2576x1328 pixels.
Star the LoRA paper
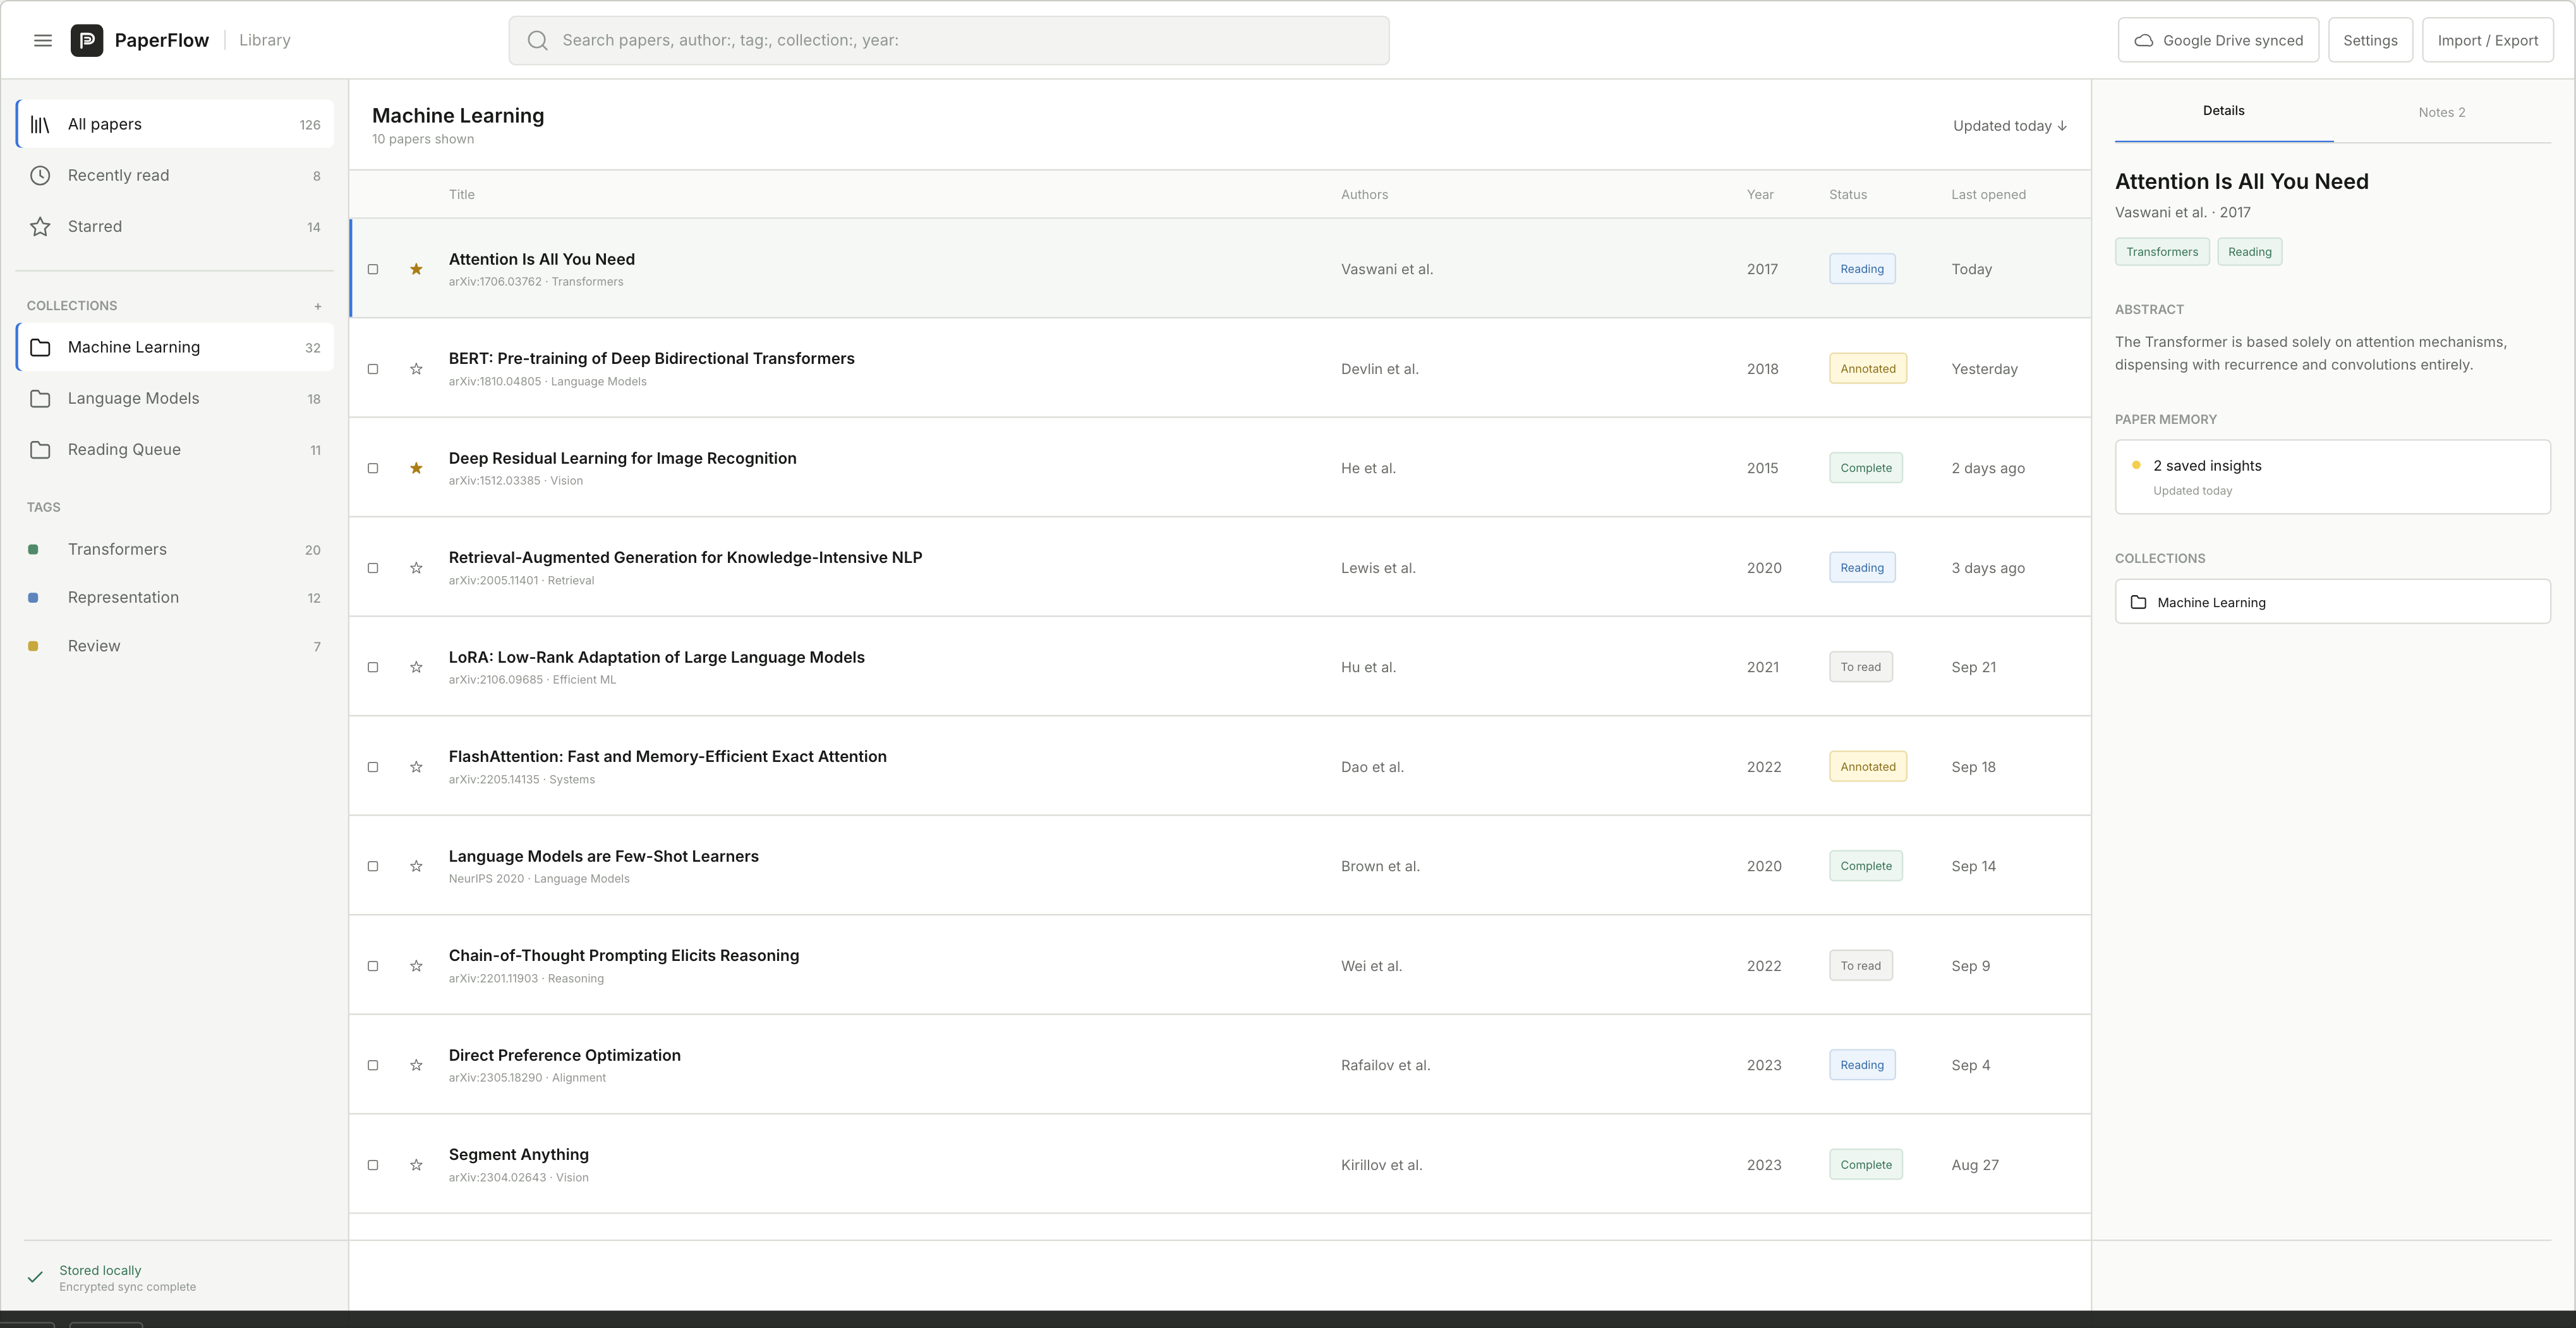pos(416,667)
